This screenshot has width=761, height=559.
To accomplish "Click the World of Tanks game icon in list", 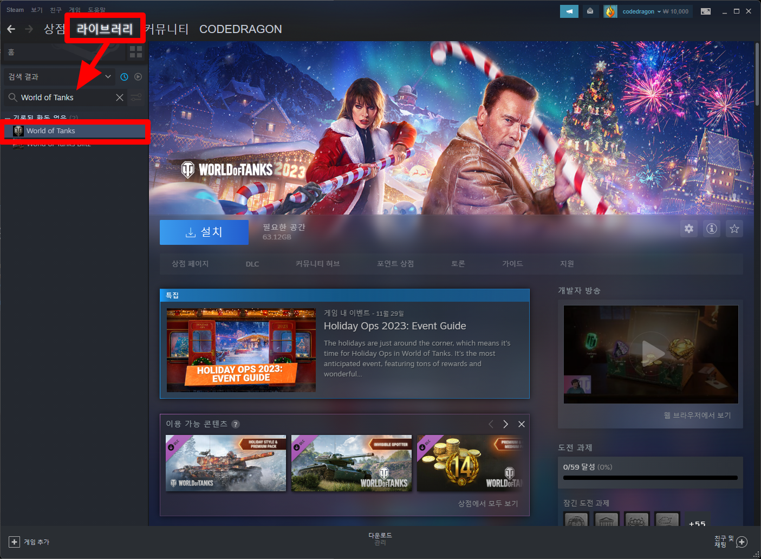I will (18, 131).
